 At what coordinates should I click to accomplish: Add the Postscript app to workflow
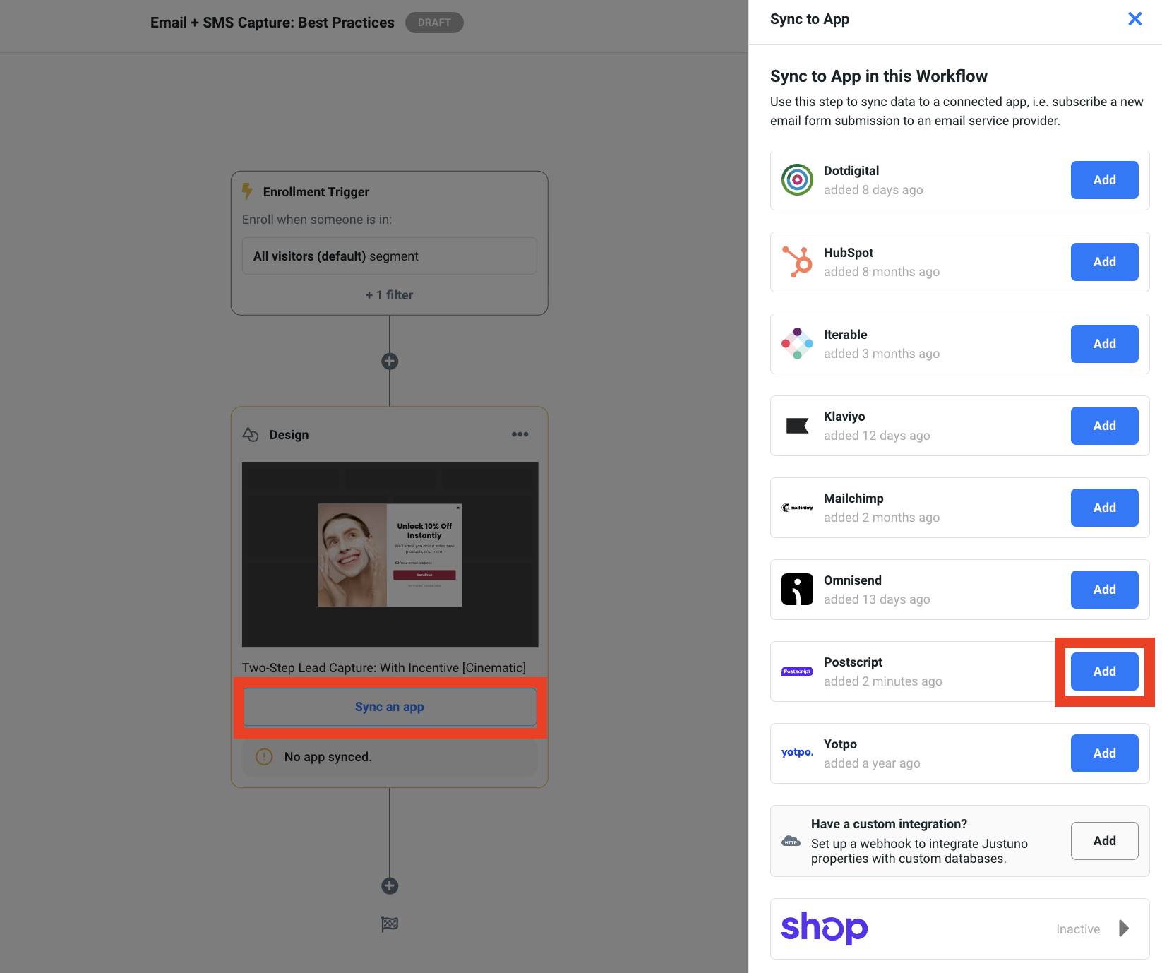tap(1104, 671)
